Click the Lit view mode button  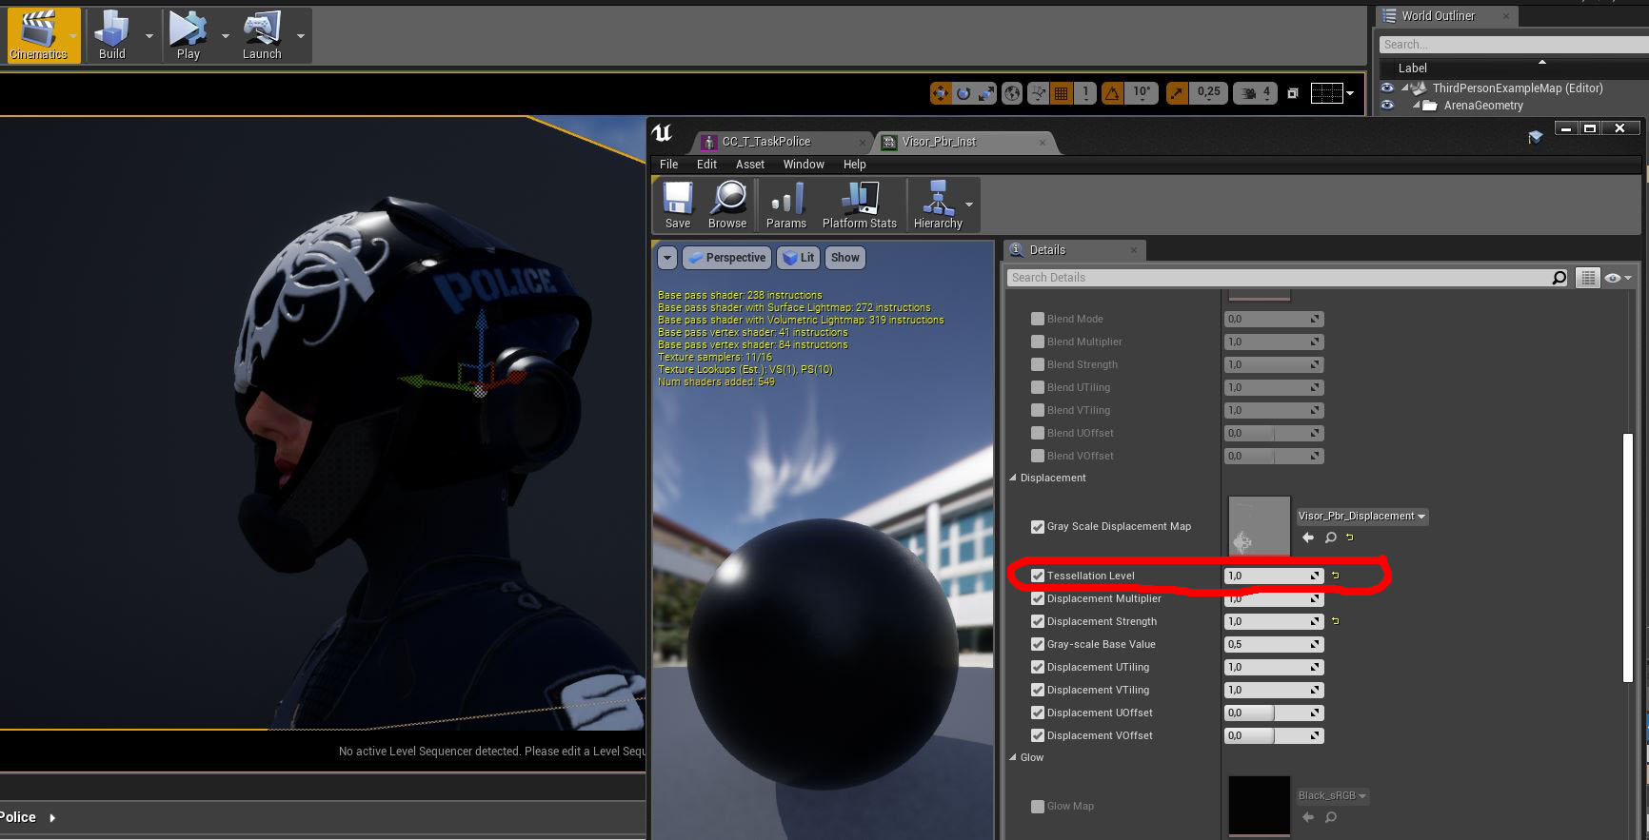click(798, 258)
